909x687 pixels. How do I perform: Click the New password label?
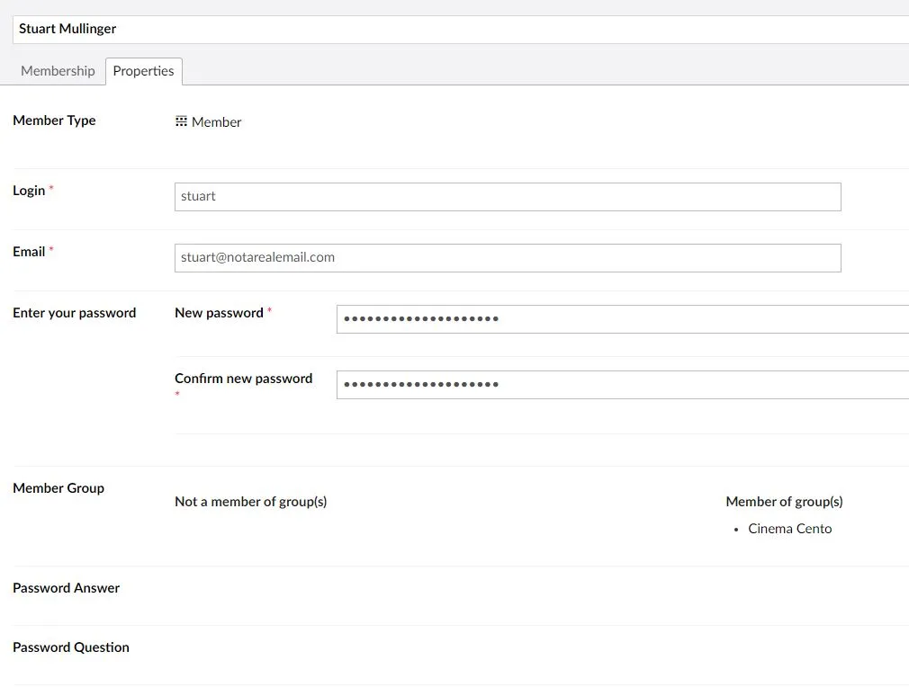coord(219,313)
